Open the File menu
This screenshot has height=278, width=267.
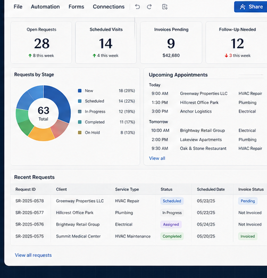pos(18,7)
